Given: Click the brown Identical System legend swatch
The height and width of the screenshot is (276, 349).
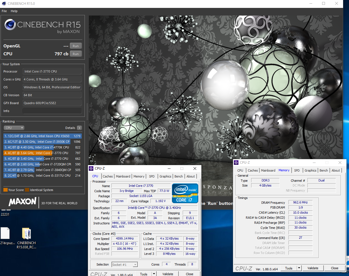Looking at the screenshot, I should [x=27, y=190].
